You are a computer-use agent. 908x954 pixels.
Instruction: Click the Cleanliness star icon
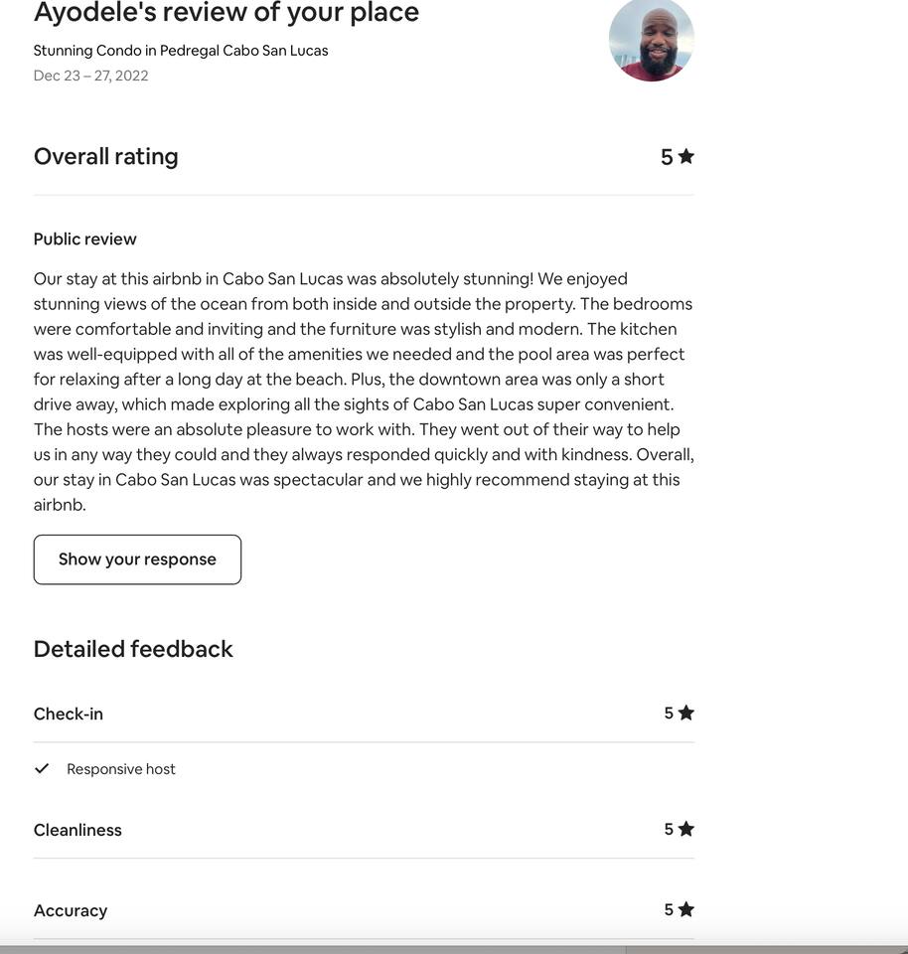[x=685, y=829]
